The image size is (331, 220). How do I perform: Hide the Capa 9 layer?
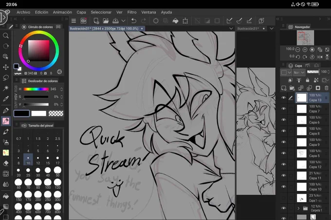click(x=284, y=142)
